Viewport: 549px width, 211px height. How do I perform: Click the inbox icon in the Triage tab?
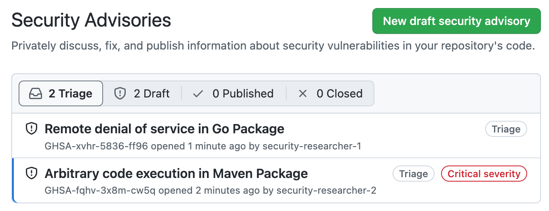click(36, 94)
